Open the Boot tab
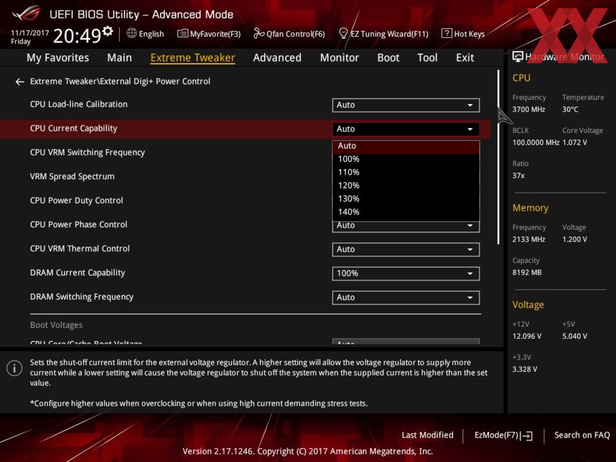 (388, 58)
